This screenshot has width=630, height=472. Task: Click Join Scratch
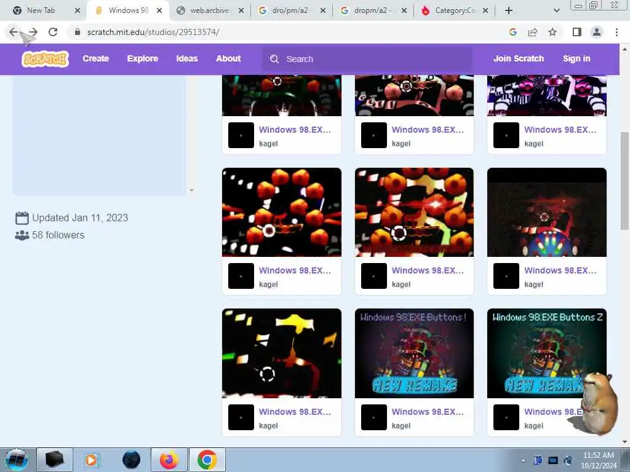pyautogui.click(x=519, y=58)
